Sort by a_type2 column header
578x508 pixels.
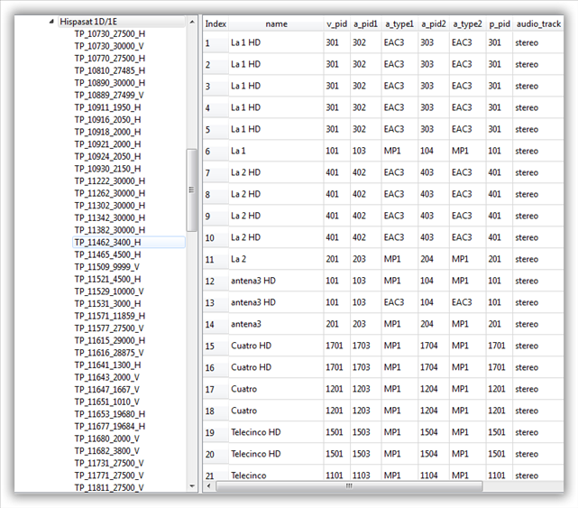point(467,24)
